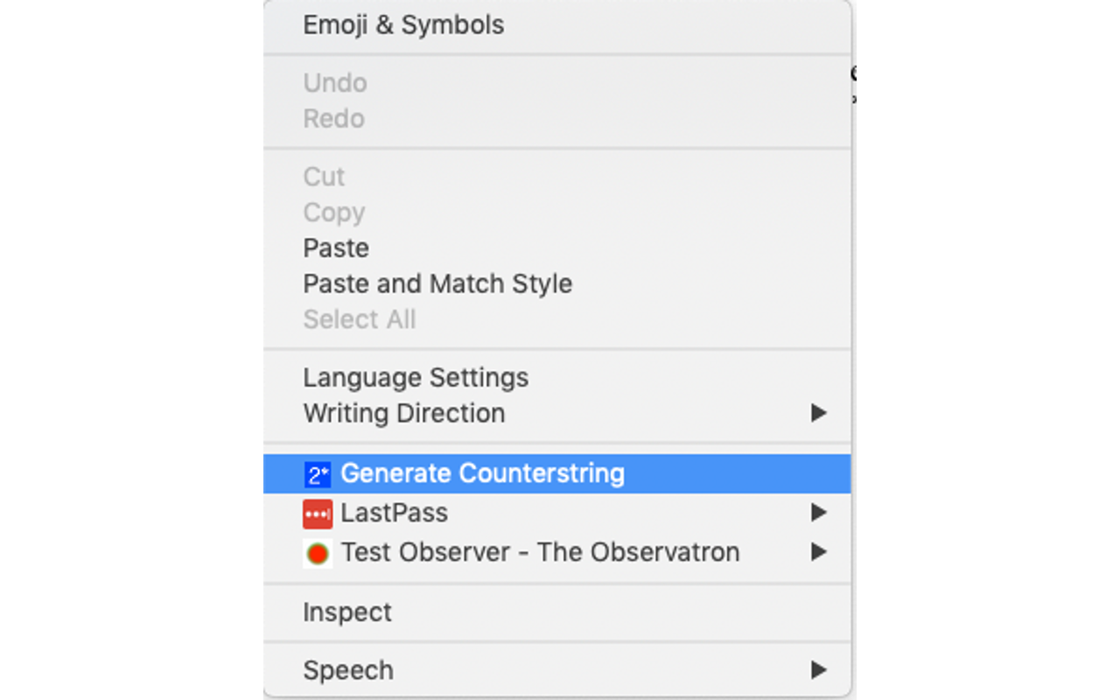
Task: Select Generate Counterstring
Action: pyautogui.click(x=481, y=472)
